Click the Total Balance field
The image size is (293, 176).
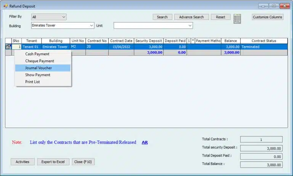click(x=261, y=165)
